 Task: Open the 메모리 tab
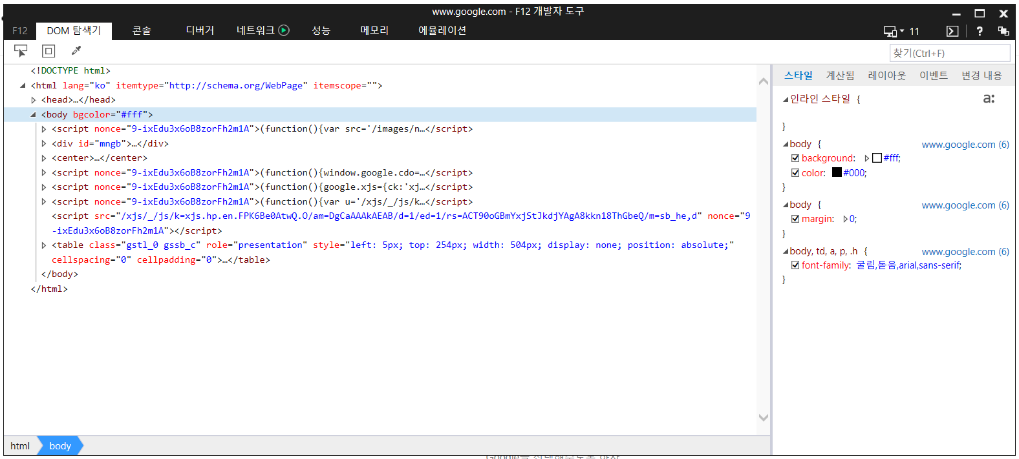point(374,31)
